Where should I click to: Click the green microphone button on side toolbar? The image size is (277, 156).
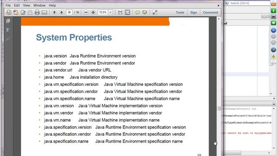point(274,10)
